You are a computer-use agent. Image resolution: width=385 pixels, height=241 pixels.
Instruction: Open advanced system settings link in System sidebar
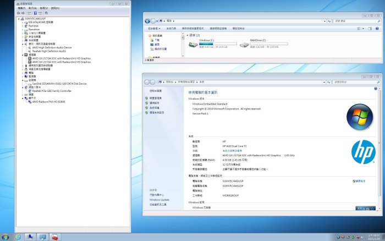[157, 112]
